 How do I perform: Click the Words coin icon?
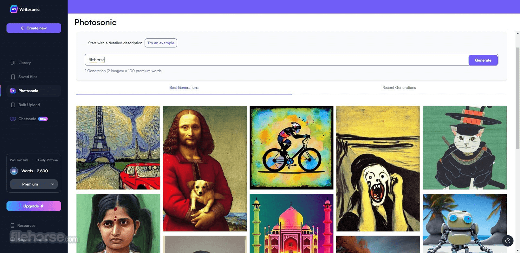[x=14, y=171]
